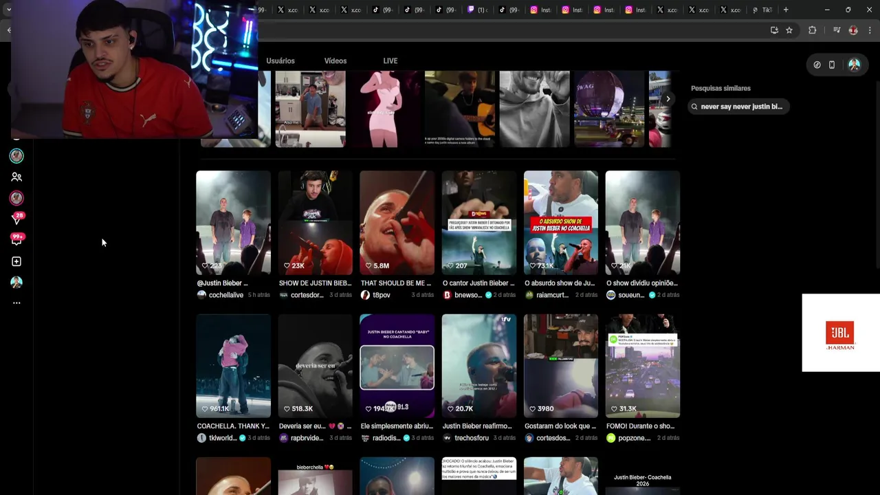Open the Activity icon with 28 badge
The image size is (880, 495).
(x=17, y=219)
